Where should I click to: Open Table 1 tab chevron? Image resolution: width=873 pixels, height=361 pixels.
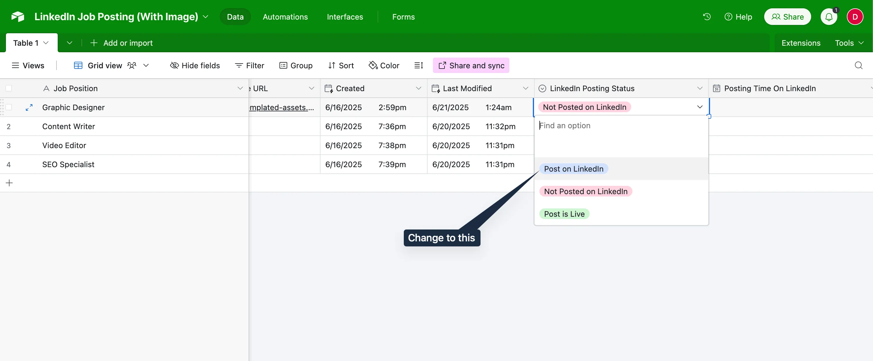(x=46, y=43)
